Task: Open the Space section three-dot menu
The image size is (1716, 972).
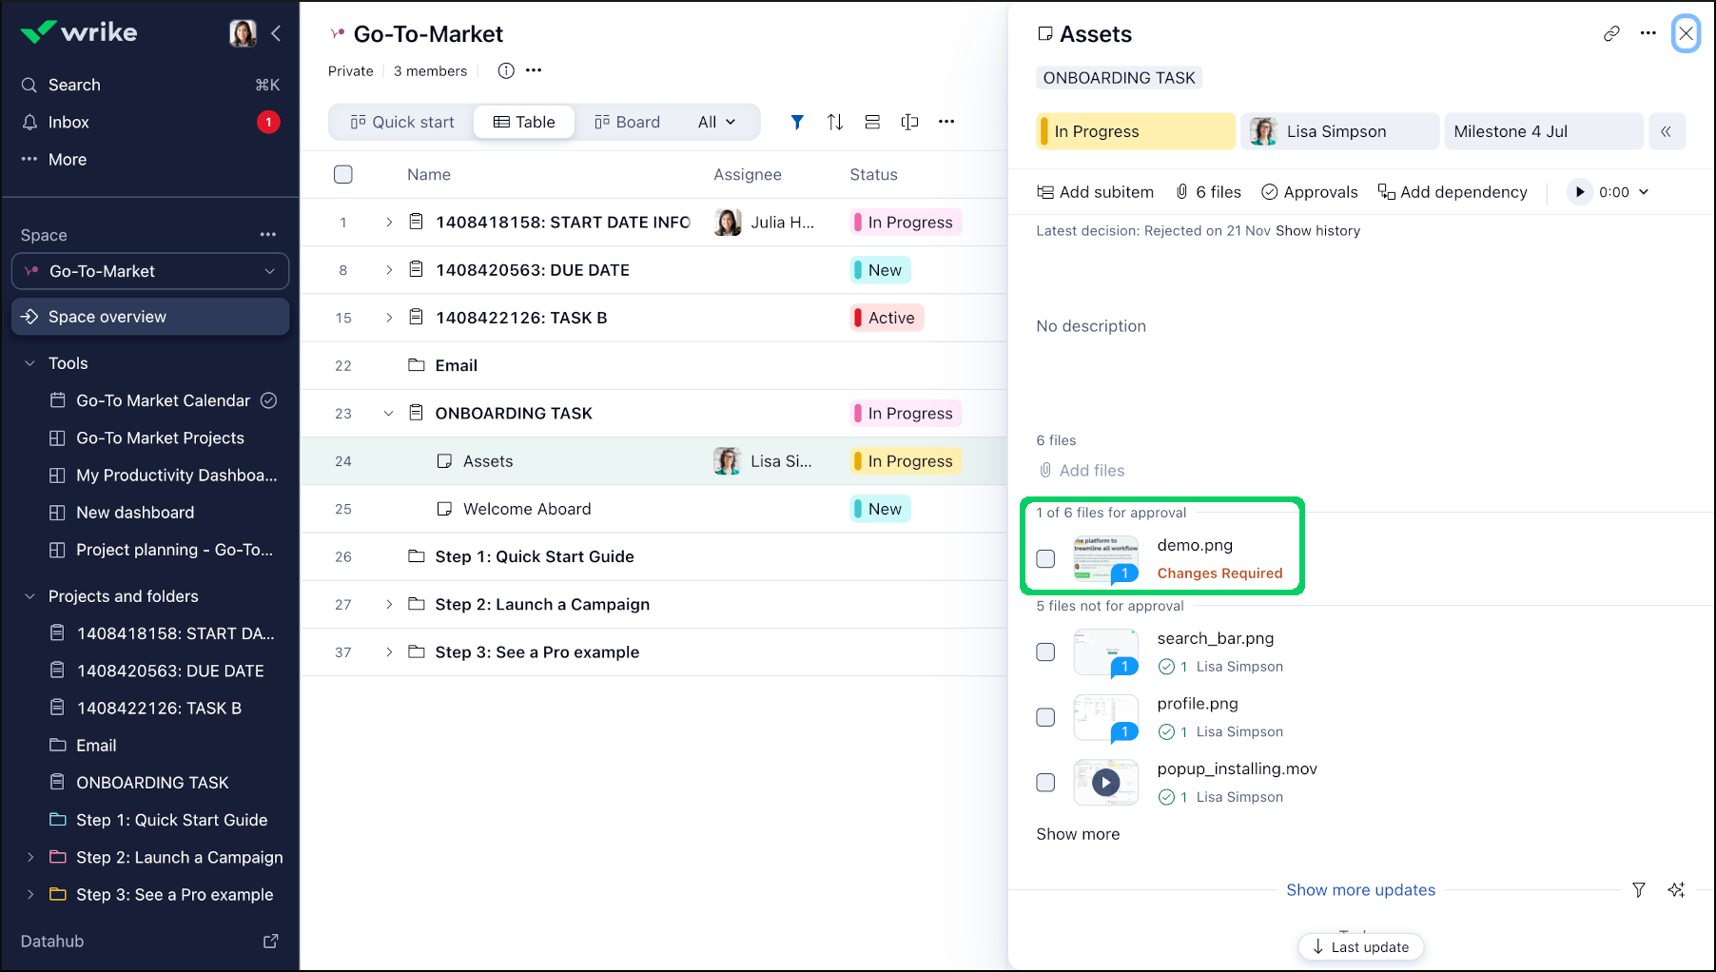Action: click(267, 235)
